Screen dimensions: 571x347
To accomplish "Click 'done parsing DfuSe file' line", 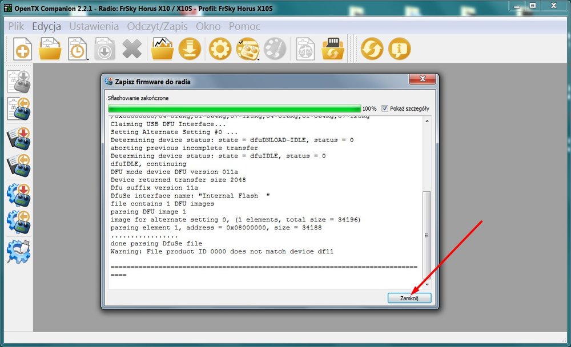I will (x=156, y=244).
